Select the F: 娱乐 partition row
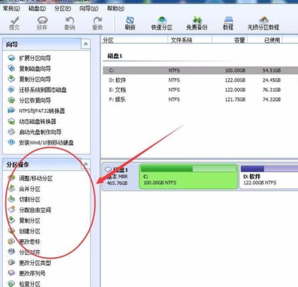Viewport: 298px width, 287px height. (x=201, y=99)
